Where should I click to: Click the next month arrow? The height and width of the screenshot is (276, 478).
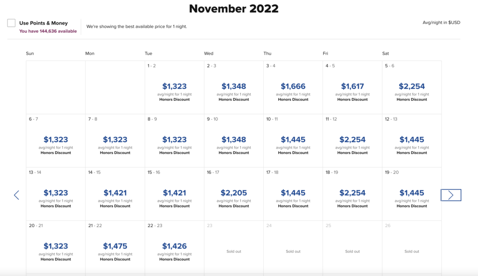tap(450, 195)
